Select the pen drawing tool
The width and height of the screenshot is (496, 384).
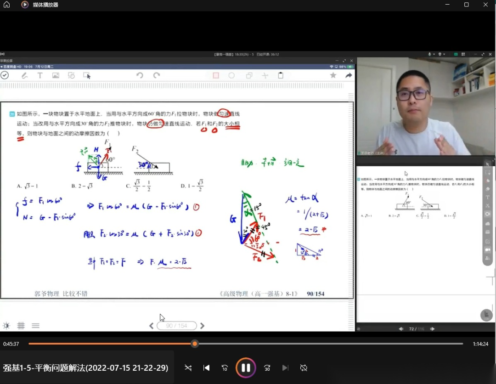[24, 75]
